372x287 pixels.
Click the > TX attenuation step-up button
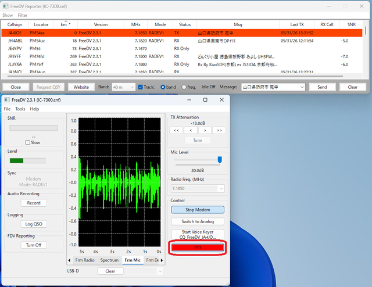tap(205, 131)
